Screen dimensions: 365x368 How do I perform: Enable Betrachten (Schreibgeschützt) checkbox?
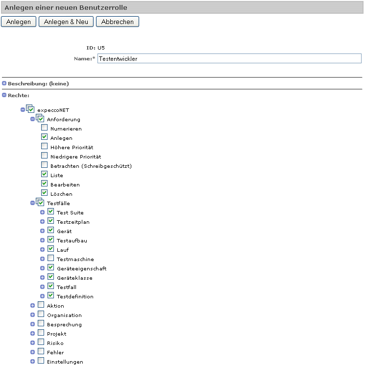[45, 165]
